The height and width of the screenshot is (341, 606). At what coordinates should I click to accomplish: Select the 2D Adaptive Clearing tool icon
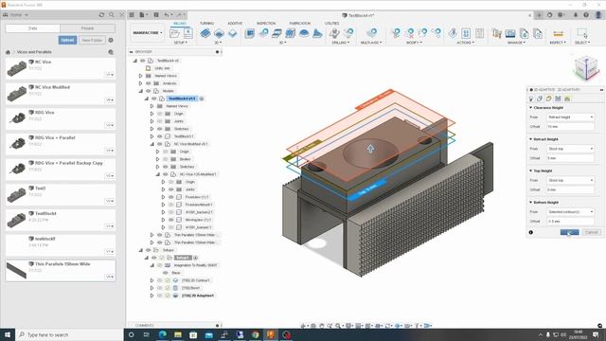[x=205, y=33]
